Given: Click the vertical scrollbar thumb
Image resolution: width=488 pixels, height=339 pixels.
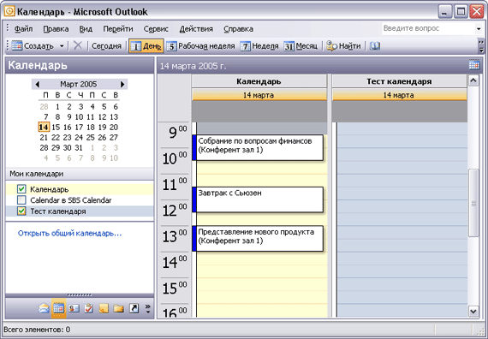Looking at the screenshot, I should pos(473,203).
